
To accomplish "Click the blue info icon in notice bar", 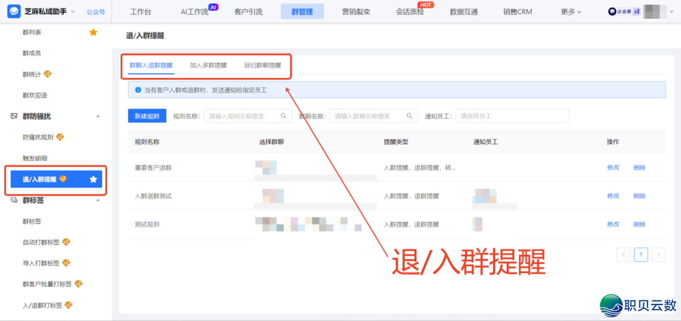I will coord(138,90).
